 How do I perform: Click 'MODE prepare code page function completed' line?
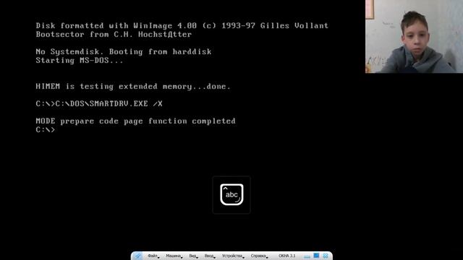click(135, 121)
